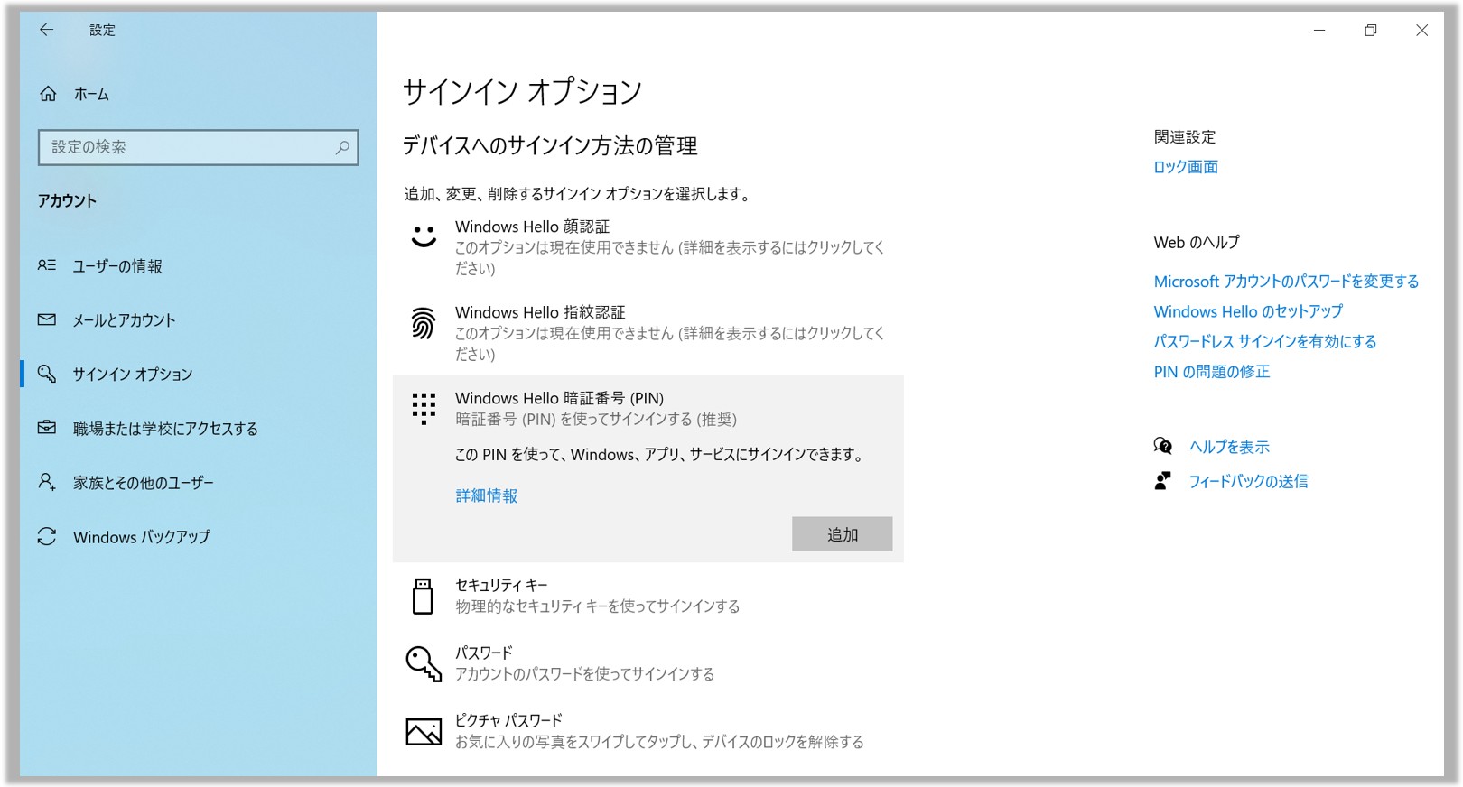Open the 詳細情報 link
The image size is (1463, 787).
point(486,495)
